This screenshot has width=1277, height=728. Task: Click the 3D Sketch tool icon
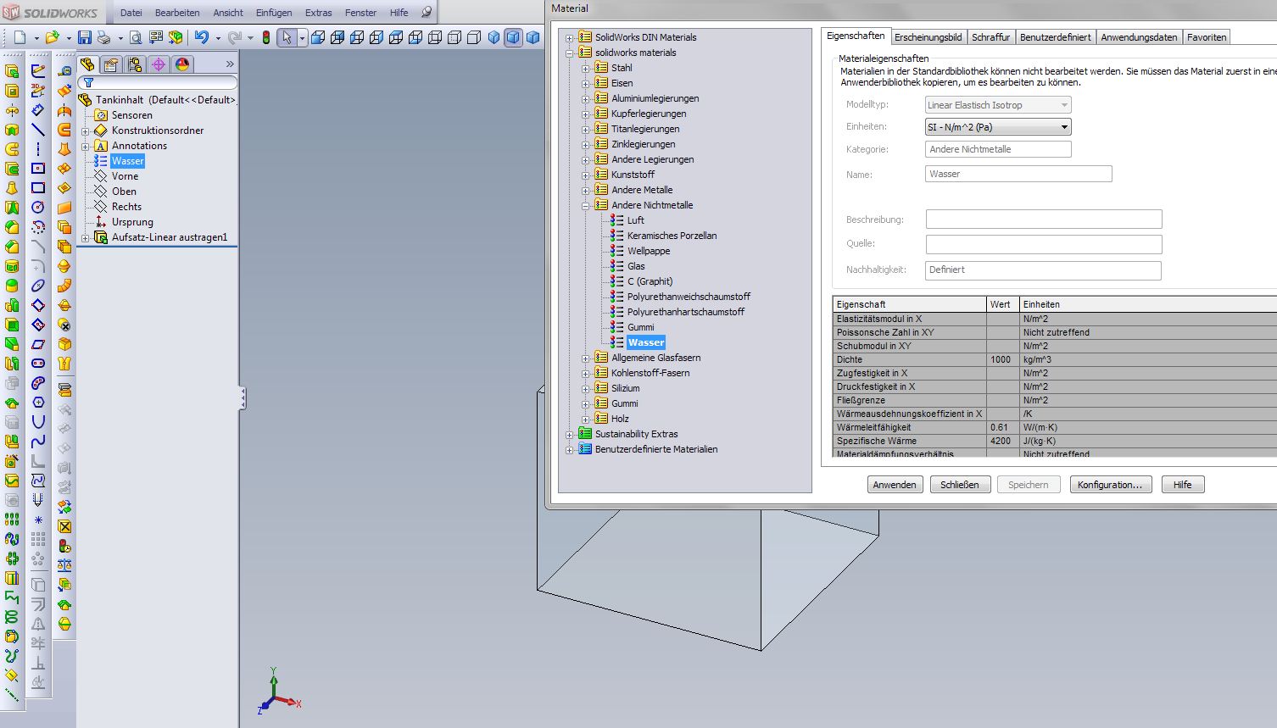point(38,90)
